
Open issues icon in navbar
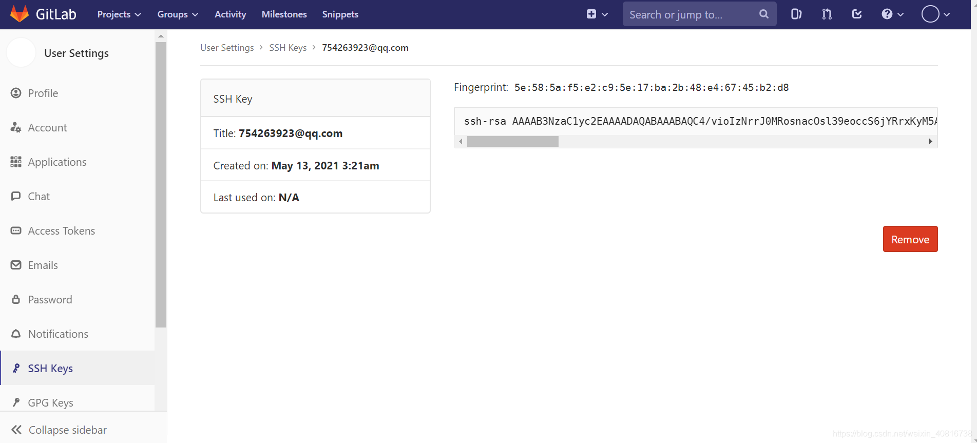tap(796, 14)
